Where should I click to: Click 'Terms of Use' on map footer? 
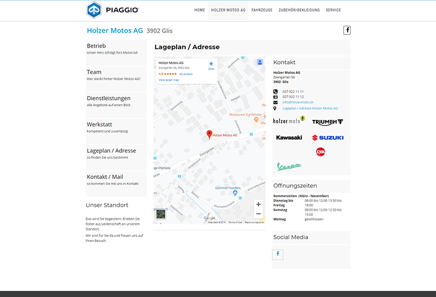pyautogui.click(x=235, y=222)
